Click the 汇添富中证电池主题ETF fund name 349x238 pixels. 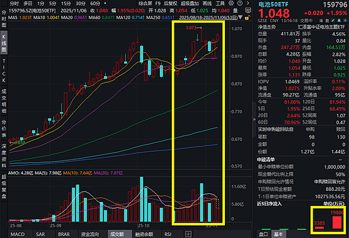click(x=321, y=27)
